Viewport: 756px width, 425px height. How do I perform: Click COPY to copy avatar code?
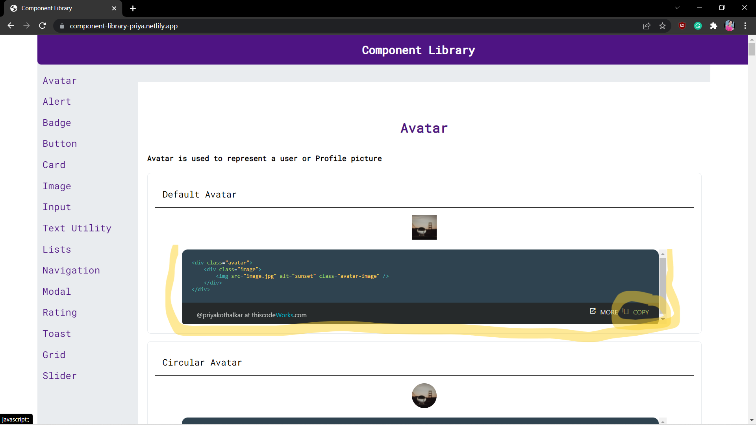point(641,312)
